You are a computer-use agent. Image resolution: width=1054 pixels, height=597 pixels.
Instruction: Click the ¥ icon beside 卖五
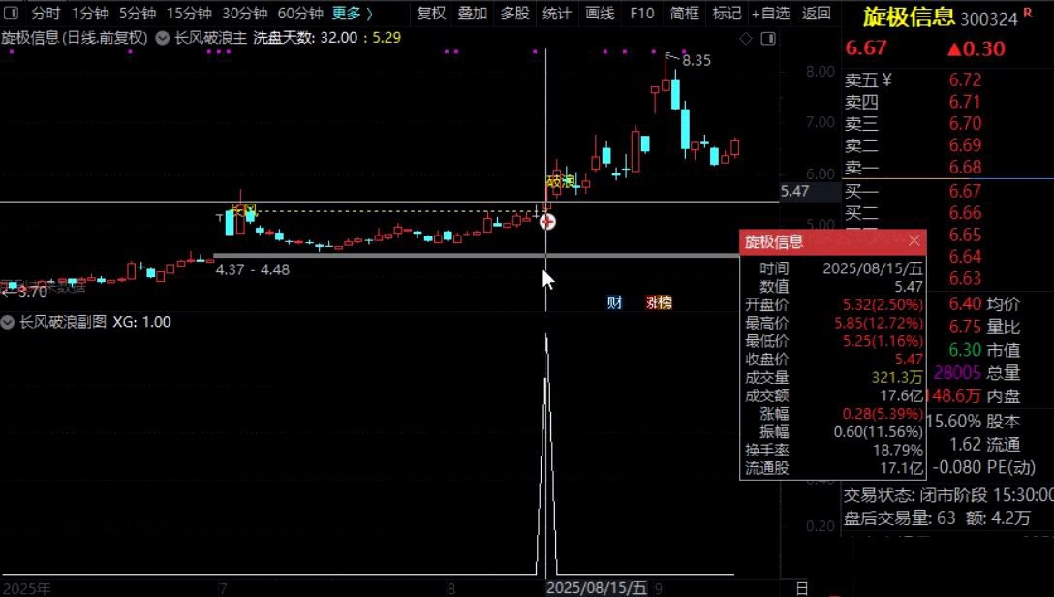click(x=886, y=80)
